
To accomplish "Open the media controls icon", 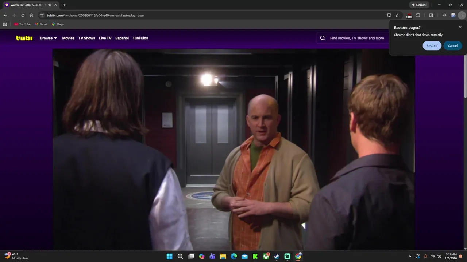I will (444, 15).
